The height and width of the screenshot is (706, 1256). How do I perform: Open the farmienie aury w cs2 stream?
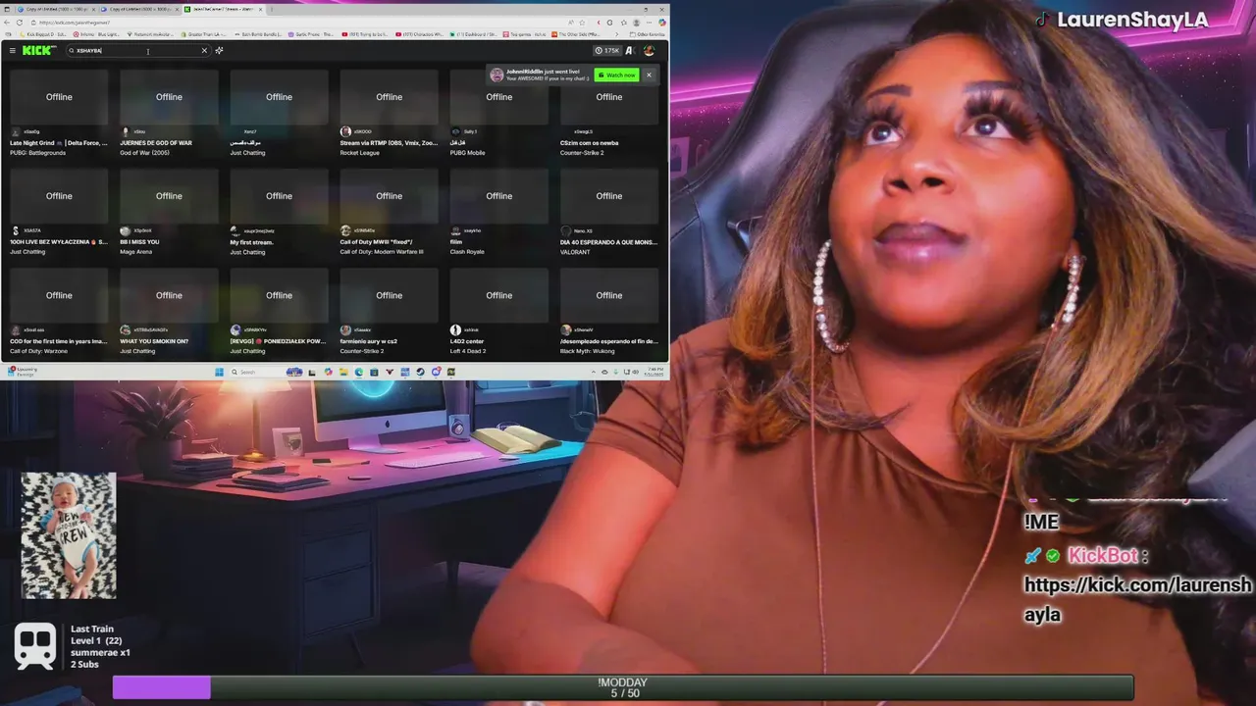click(368, 341)
